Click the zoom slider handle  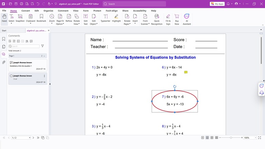(x=231, y=138)
